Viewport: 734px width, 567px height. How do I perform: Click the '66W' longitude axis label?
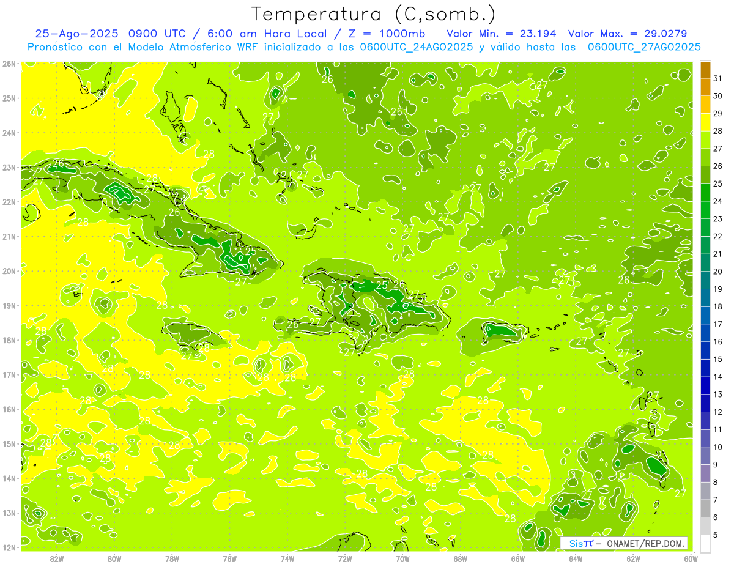pyautogui.click(x=518, y=558)
